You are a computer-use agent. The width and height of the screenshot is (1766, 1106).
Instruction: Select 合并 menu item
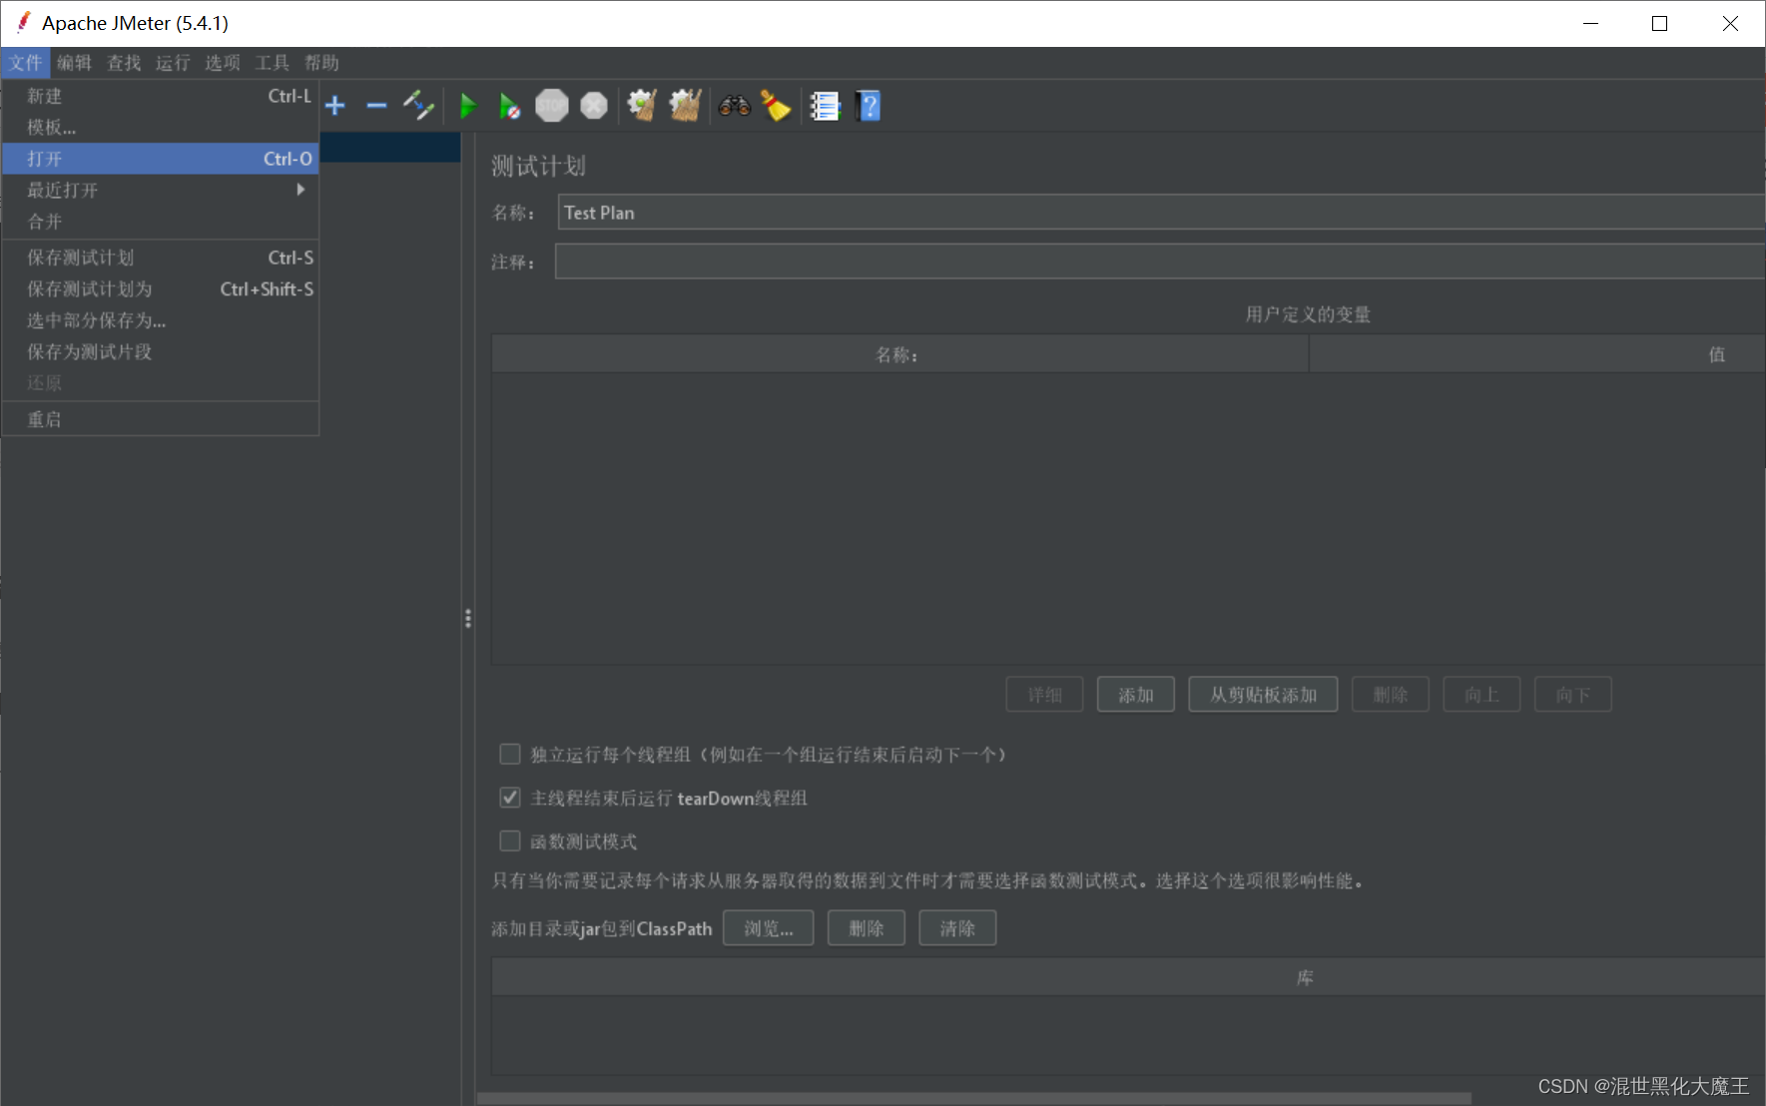coord(161,222)
